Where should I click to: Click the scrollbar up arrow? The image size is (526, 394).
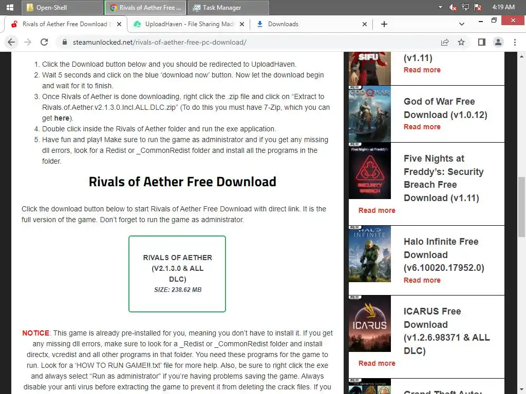click(521, 56)
